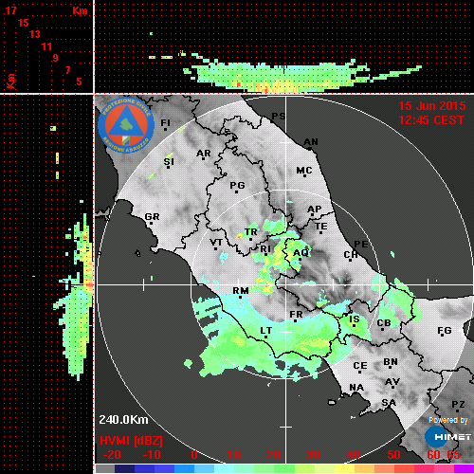Pick the dark blue -20 dBZ swatch

[x=124, y=469]
